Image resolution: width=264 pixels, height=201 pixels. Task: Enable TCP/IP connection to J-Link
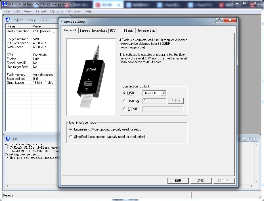(x=124, y=109)
